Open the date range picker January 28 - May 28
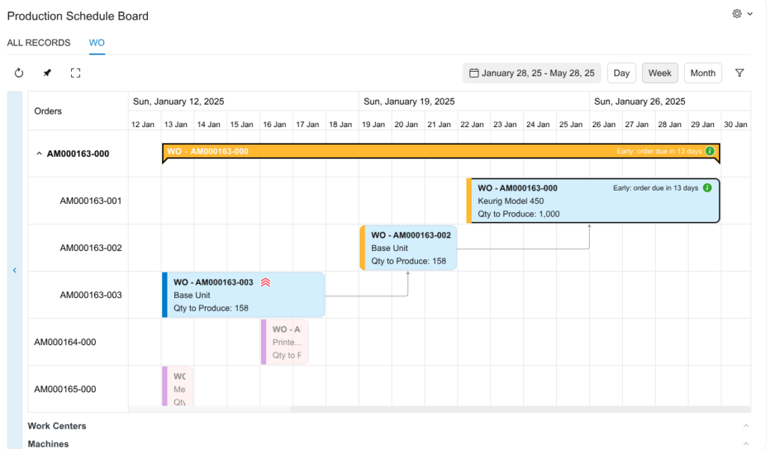 coord(532,73)
